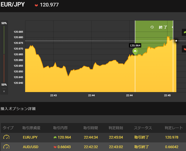Click AUD/USD asset name in table

(31, 147)
